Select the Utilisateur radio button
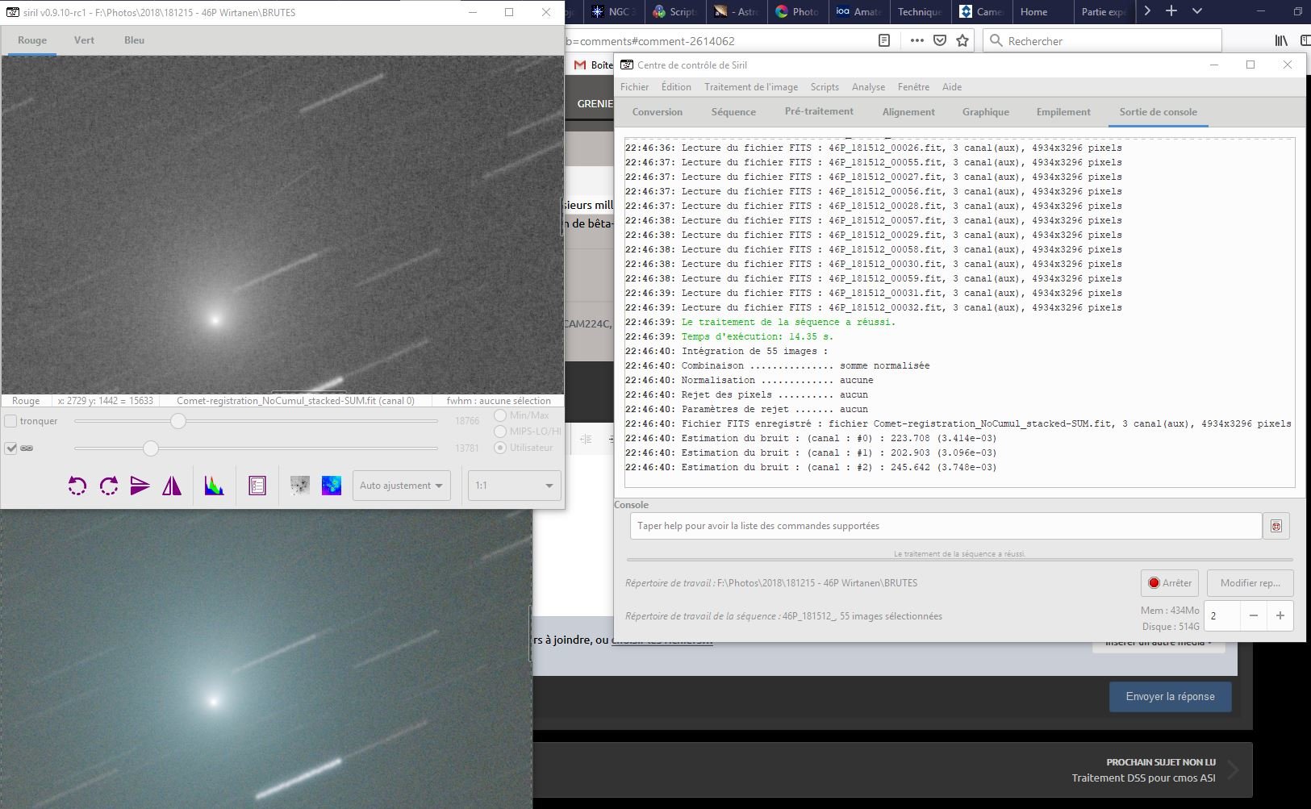Viewport: 1311px width, 809px height. [x=500, y=448]
